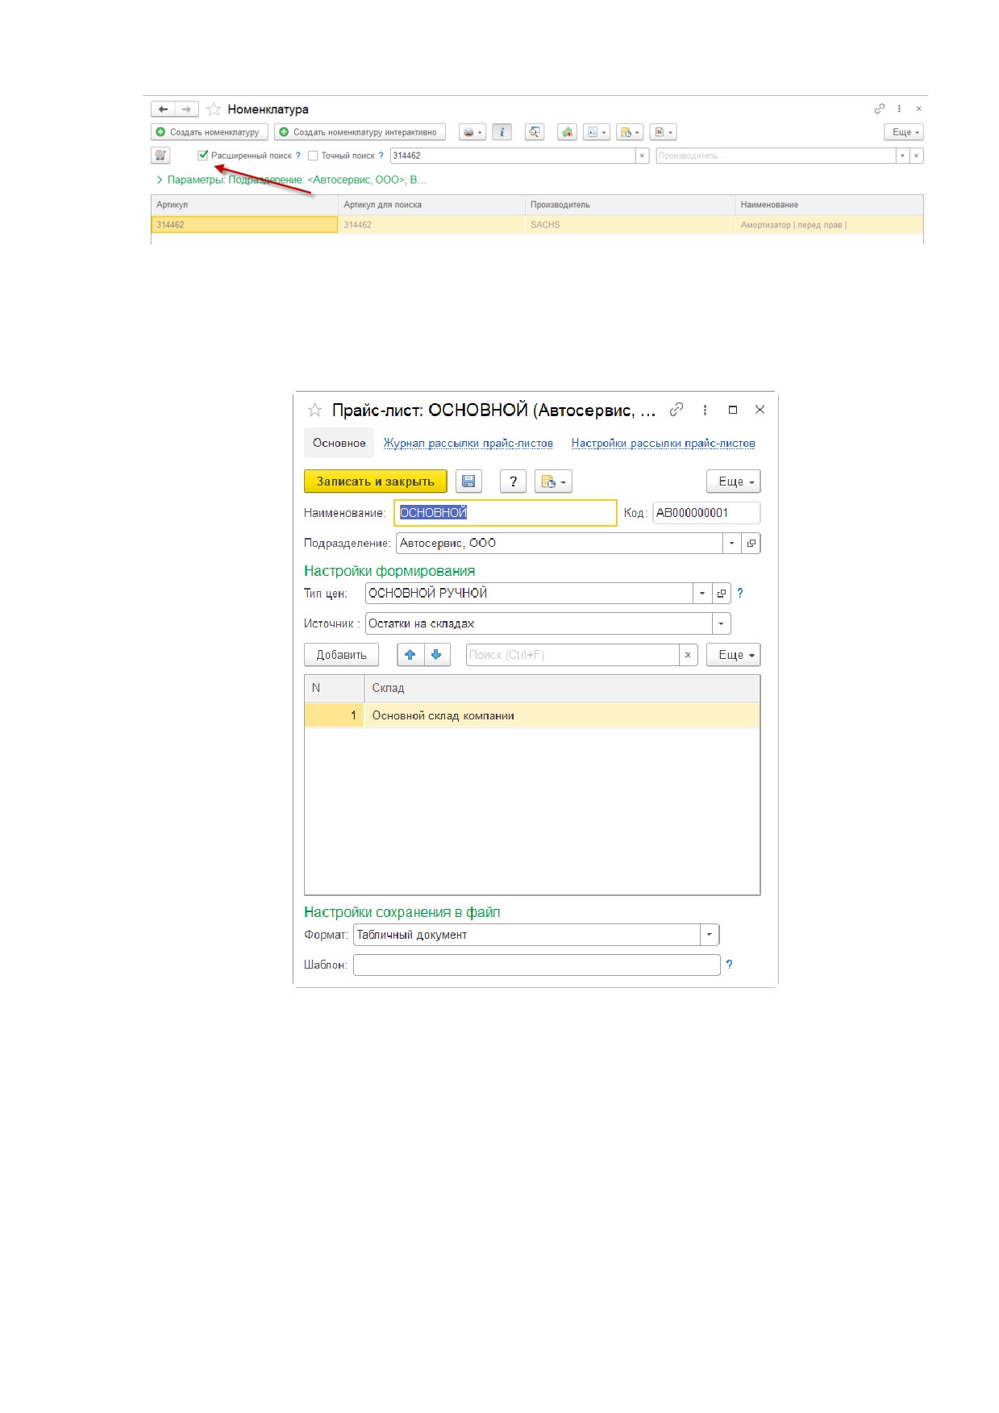Open the Тип цен value with its open icon
999x1413 pixels.
tap(722, 594)
